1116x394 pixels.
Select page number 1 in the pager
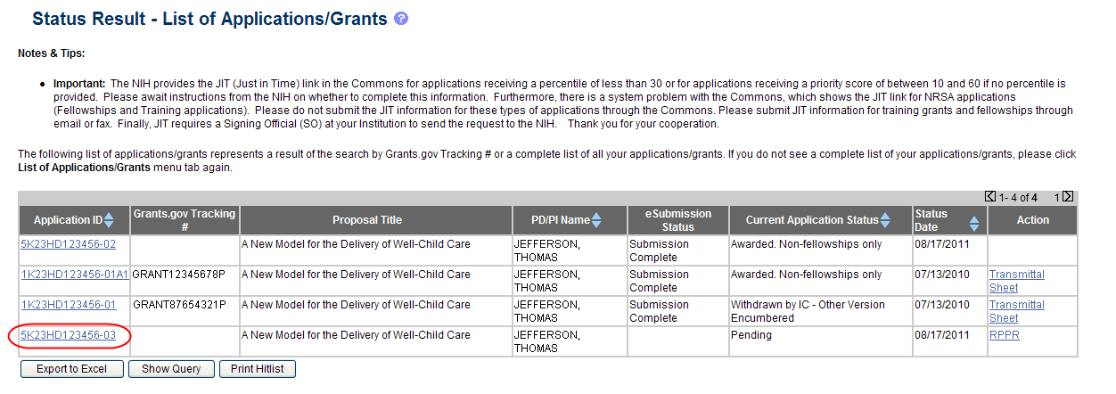pyautogui.click(x=1057, y=196)
